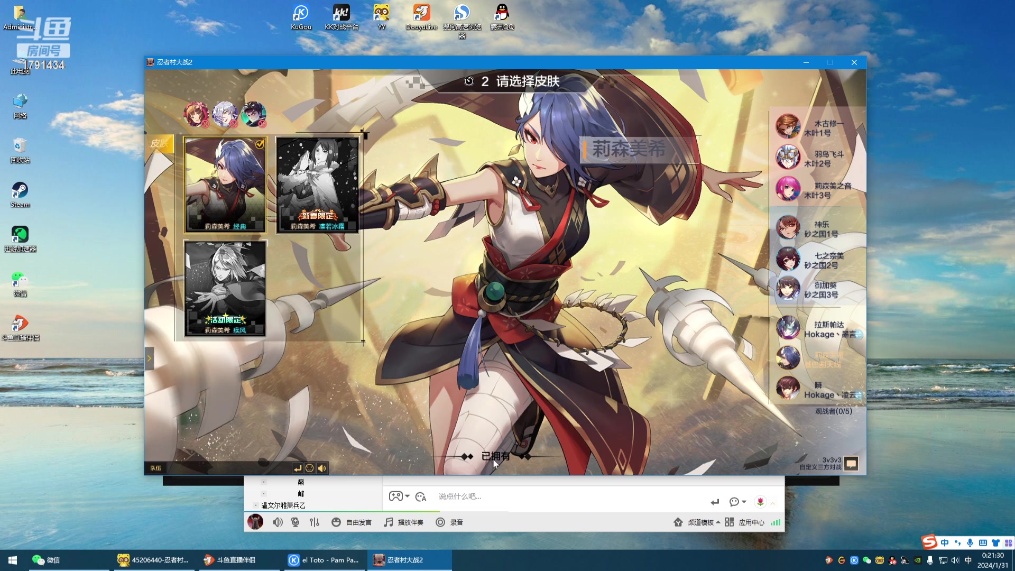Click the third banned hero portrait
The height and width of the screenshot is (571, 1015).
tap(254, 114)
